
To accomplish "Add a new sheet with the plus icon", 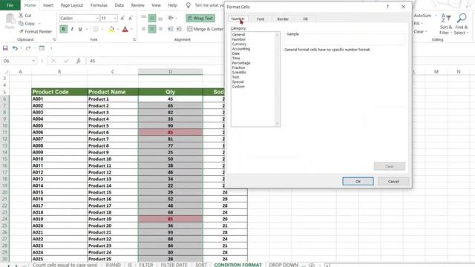I will (312, 265).
